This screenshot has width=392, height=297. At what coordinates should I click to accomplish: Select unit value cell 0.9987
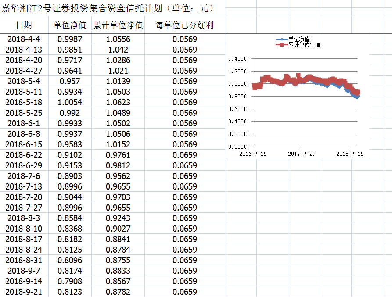click(70, 39)
